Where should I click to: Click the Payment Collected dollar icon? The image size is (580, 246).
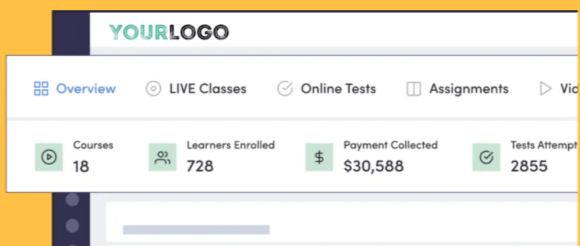click(319, 157)
